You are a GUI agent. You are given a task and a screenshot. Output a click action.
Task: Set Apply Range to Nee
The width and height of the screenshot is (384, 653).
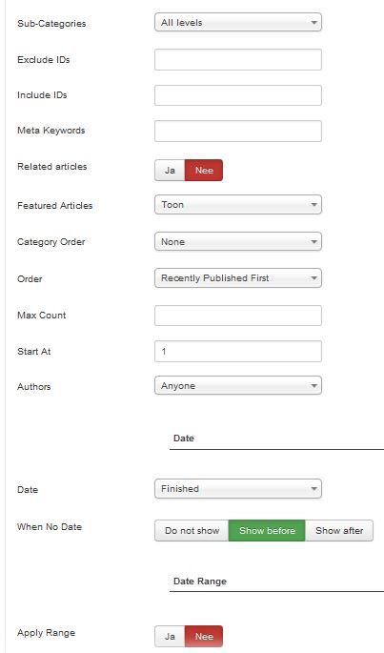tap(204, 637)
